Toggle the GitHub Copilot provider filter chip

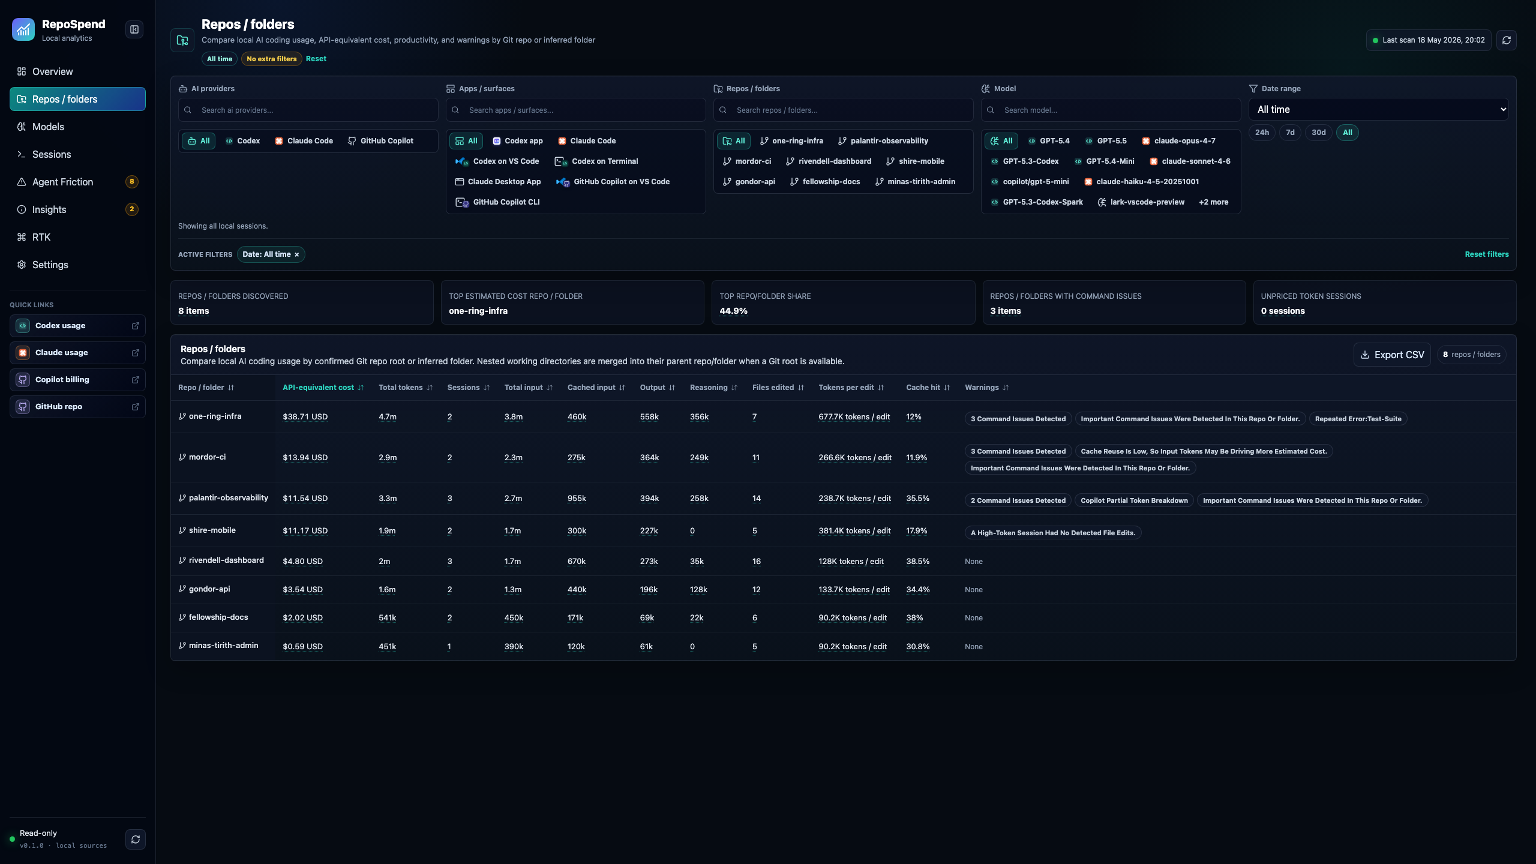(380, 141)
